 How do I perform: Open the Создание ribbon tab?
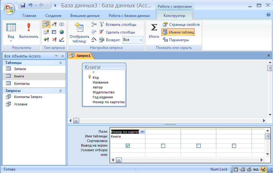coord(53,16)
